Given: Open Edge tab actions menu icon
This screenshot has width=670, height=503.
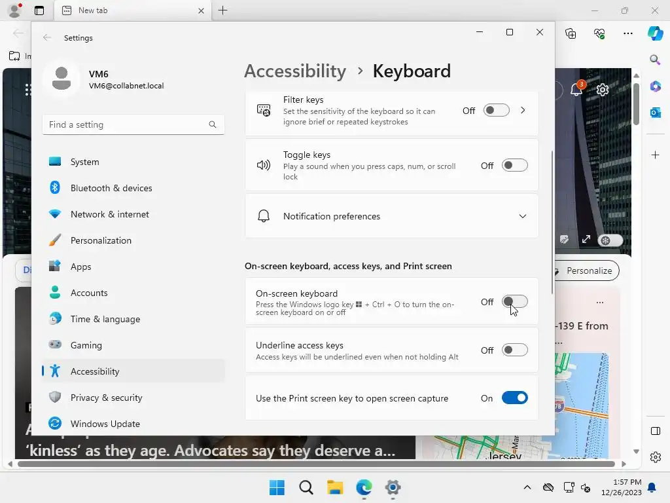Looking at the screenshot, I should point(39,10).
